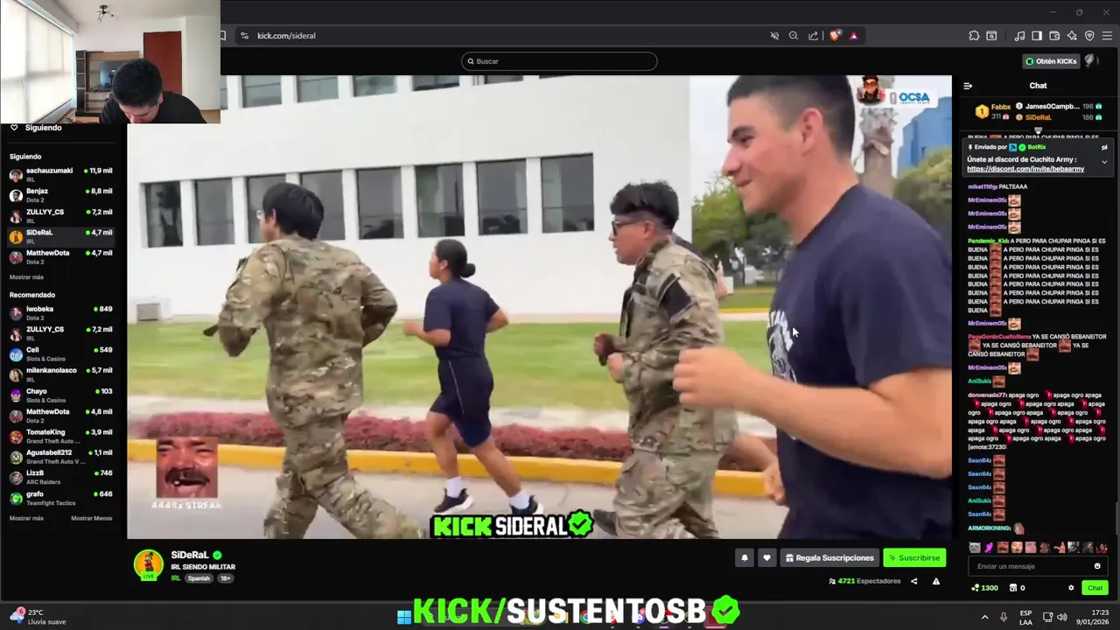Image resolution: width=1120 pixels, height=630 pixels.
Task: Select SiDeRaL in the Siguiendo list
Action: pyautogui.click(x=60, y=236)
